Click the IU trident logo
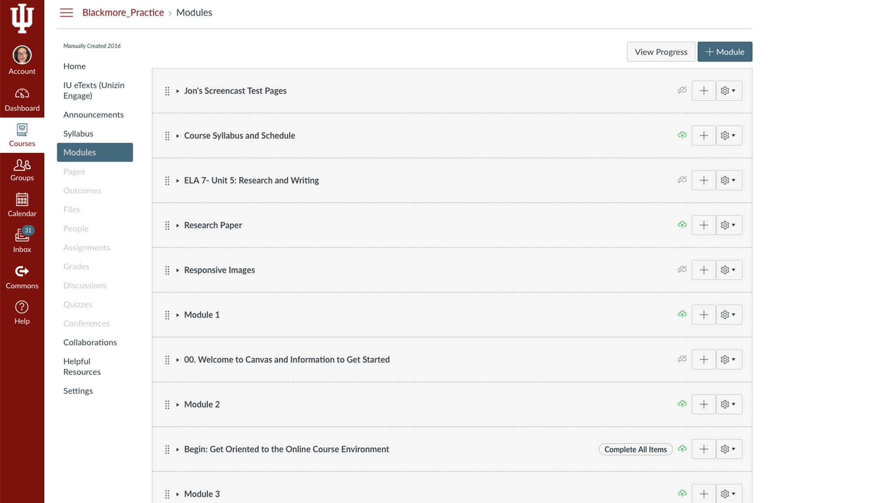The width and height of the screenshot is (895, 503). (x=22, y=18)
